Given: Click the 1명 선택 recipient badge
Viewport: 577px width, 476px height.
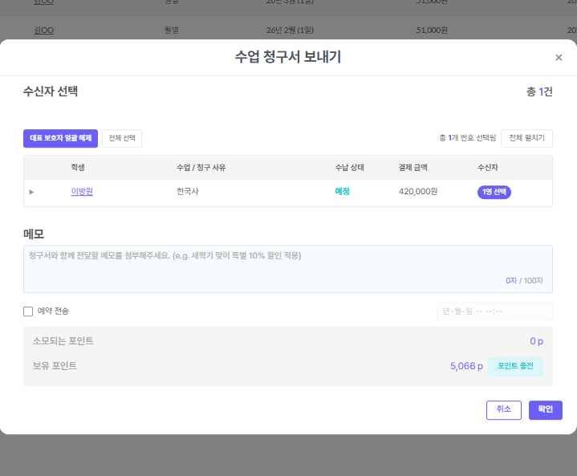Looking at the screenshot, I should pyautogui.click(x=494, y=192).
